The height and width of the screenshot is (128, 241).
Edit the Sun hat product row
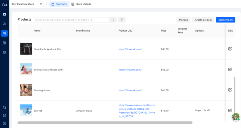point(230,110)
